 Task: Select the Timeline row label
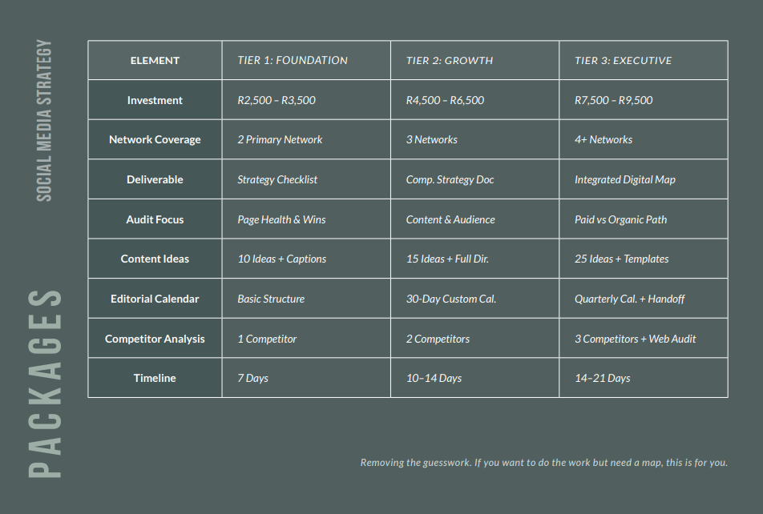(x=155, y=379)
